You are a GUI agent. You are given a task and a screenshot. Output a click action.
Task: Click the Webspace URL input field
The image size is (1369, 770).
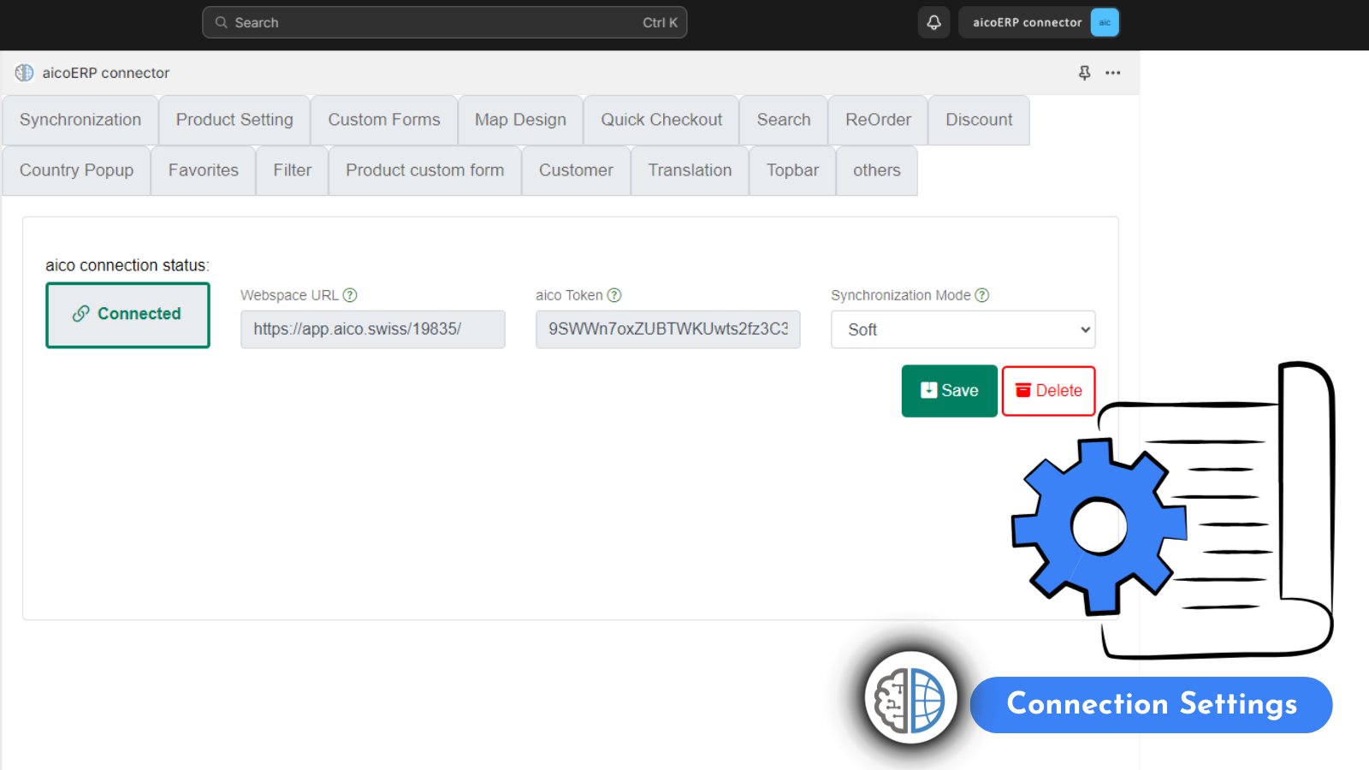pyautogui.click(x=372, y=329)
